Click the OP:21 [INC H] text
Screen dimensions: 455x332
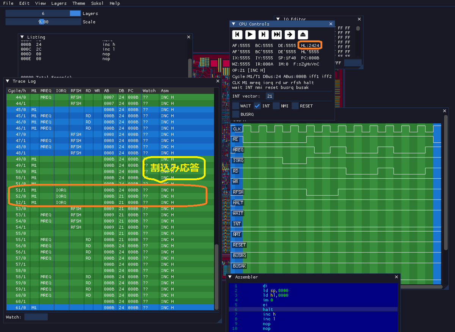[249, 70]
